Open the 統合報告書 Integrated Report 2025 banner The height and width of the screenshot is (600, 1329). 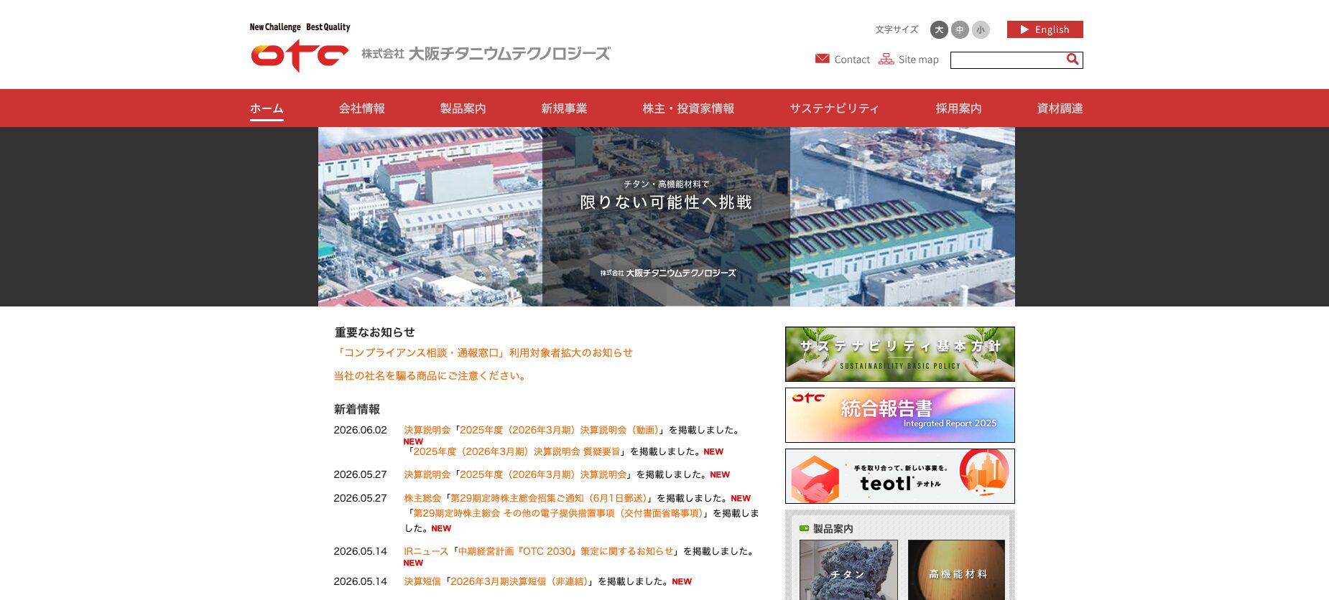click(x=900, y=415)
